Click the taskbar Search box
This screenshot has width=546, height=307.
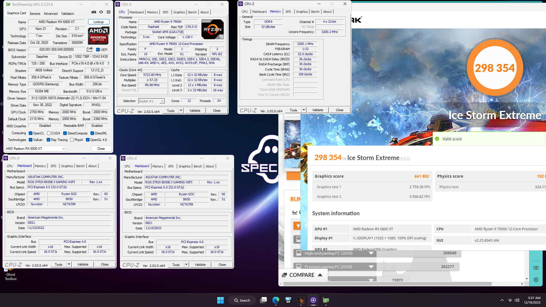coord(242,300)
